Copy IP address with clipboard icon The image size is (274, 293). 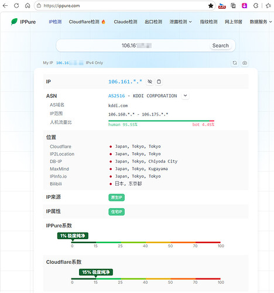coord(159,81)
